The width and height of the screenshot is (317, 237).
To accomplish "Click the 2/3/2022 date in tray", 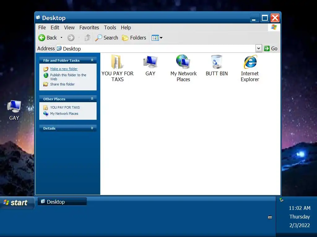I will coord(299,225).
